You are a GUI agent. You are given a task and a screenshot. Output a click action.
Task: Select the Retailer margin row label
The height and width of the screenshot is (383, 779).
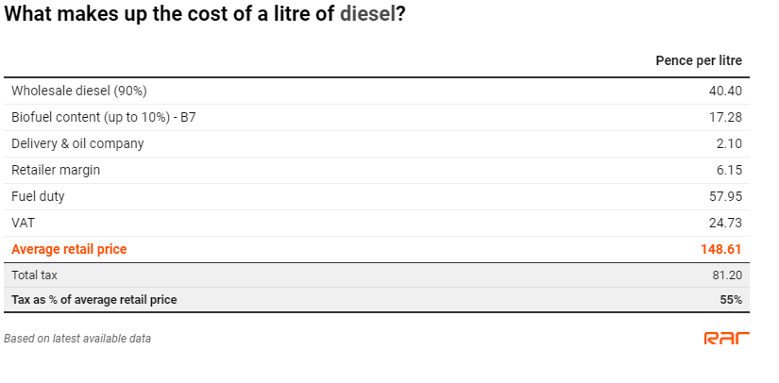click(x=56, y=170)
